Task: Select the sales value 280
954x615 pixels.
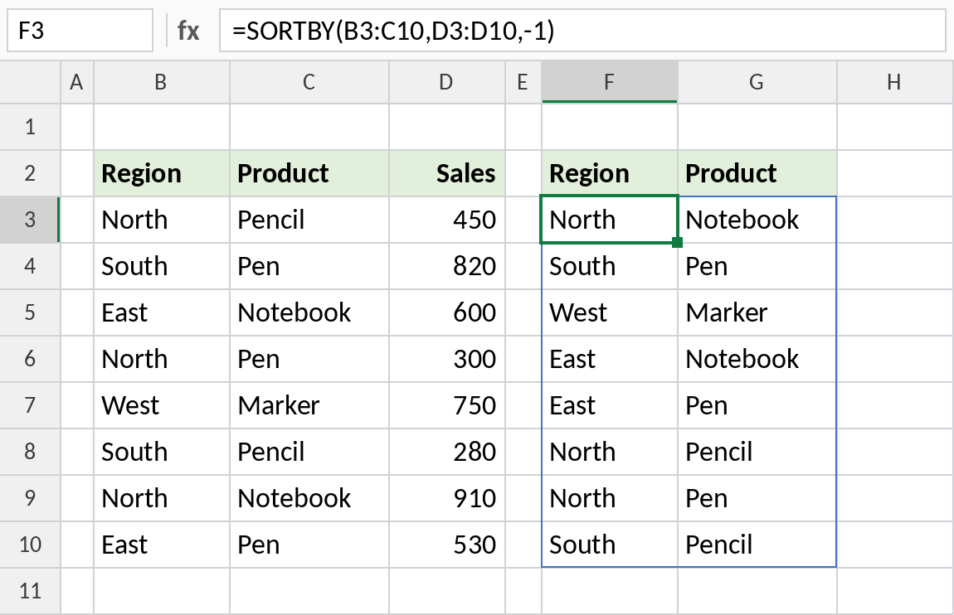Action: tap(447, 452)
